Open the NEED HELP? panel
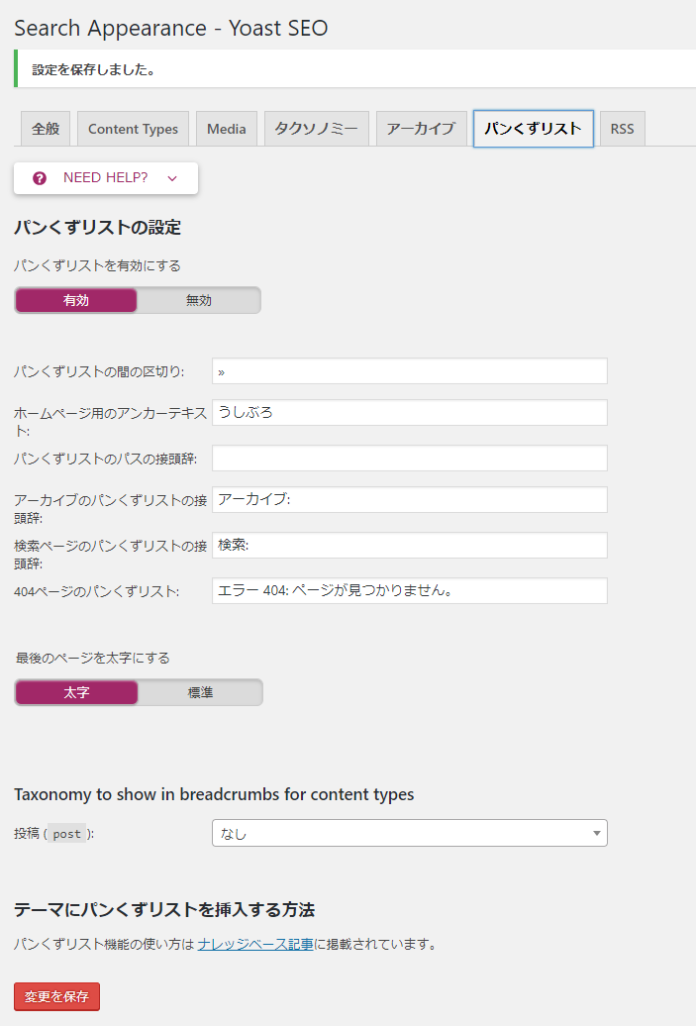The width and height of the screenshot is (696, 1026). click(x=105, y=178)
